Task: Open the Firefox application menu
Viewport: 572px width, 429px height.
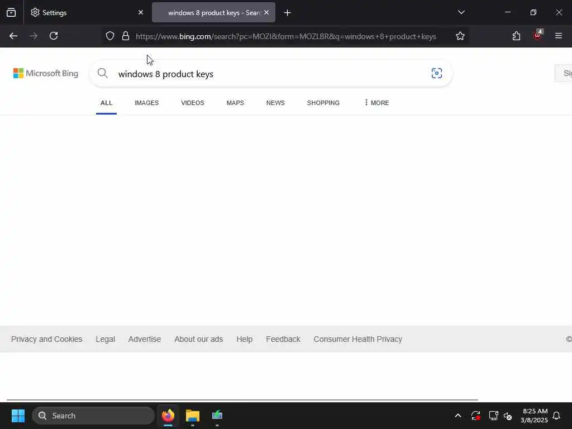Action: pyautogui.click(x=558, y=36)
